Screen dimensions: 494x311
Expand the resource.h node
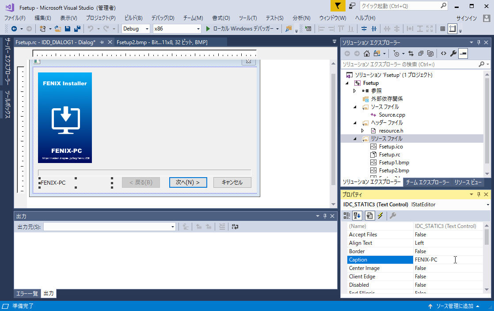[x=363, y=130]
